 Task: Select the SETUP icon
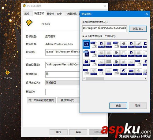tap(109, 72)
